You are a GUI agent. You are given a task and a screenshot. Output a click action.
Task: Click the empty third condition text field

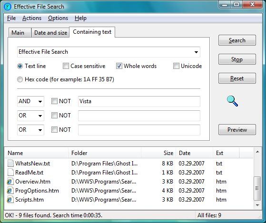coord(139,130)
